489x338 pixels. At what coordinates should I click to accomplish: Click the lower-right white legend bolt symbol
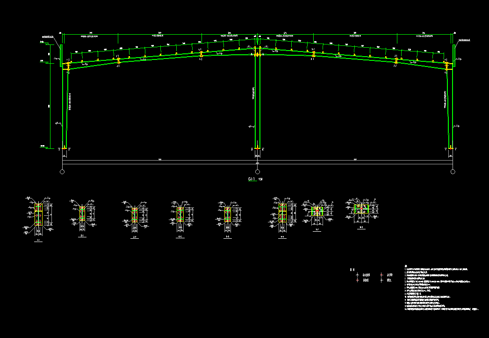(381, 280)
